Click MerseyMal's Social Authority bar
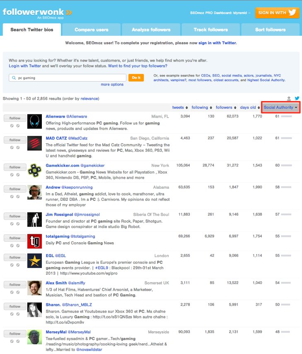The height and width of the screenshot is (354, 302). click(x=285, y=332)
